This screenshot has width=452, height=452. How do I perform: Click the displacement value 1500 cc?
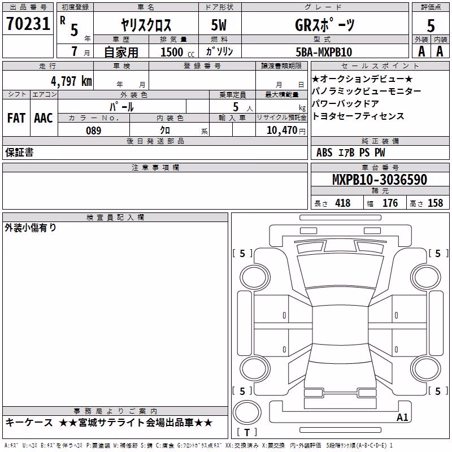click(177, 52)
